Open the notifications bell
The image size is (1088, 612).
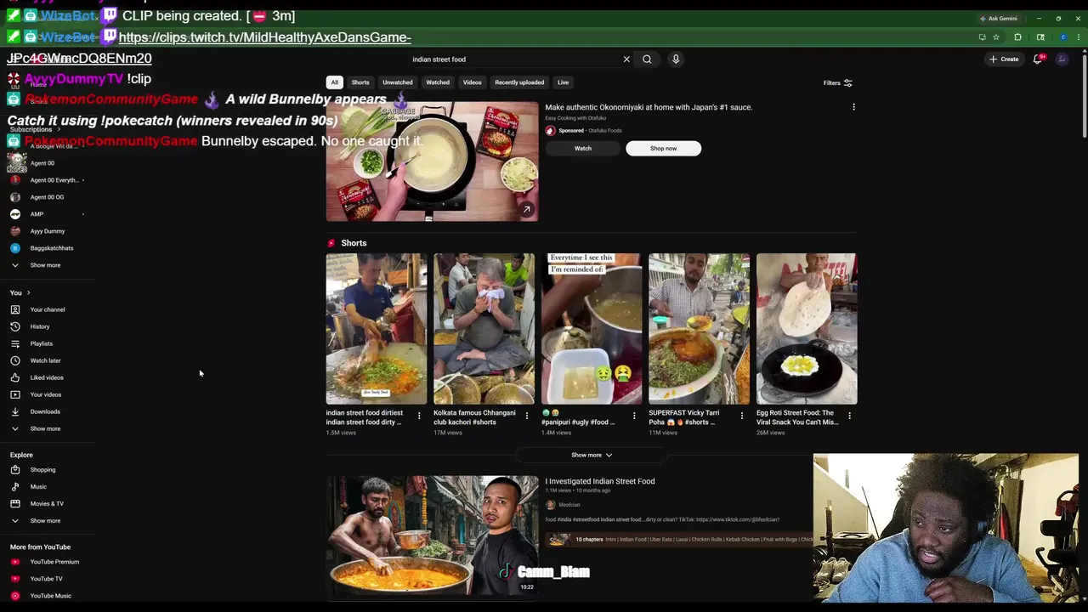click(x=1038, y=59)
